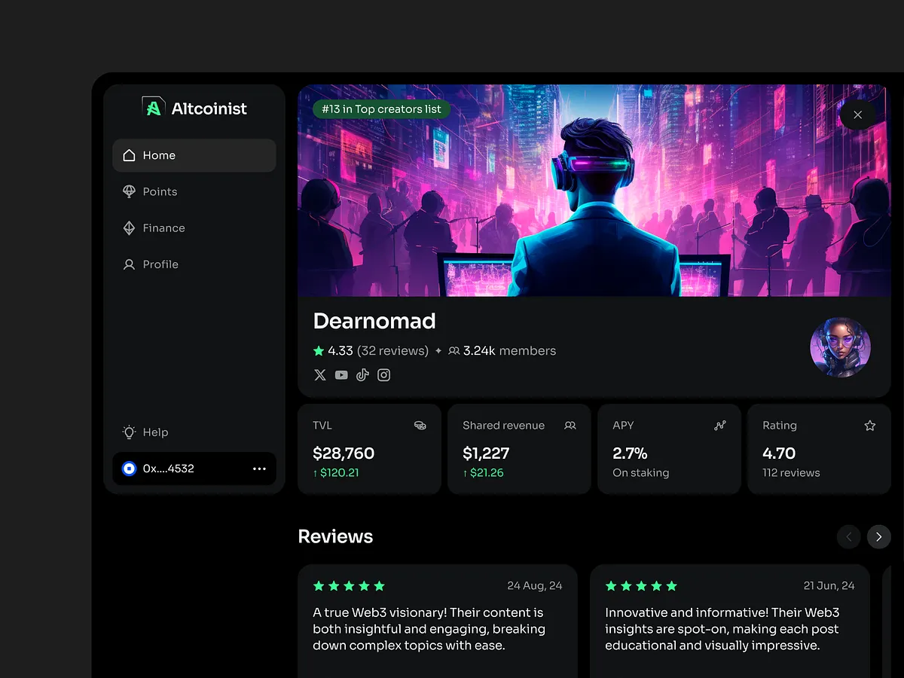Open the '(32 reviews)' link
This screenshot has height=678, width=904.
(394, 350)
